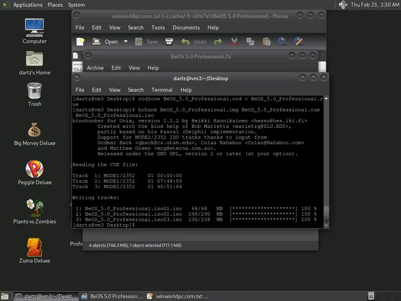Screen dimensions: 401x301
Task: Expand the Open recent files dropdown arrow
Action: click(126, 42)
